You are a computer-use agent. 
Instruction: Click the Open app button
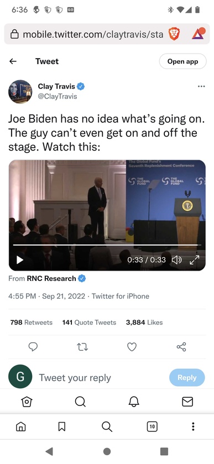pyautogui.click(x=182, y=61)
